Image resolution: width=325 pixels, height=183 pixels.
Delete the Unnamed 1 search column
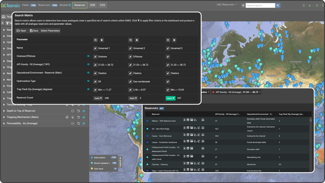(102, 40)
